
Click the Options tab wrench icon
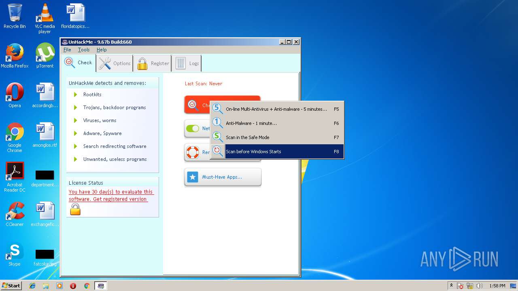tap(105, 63)
